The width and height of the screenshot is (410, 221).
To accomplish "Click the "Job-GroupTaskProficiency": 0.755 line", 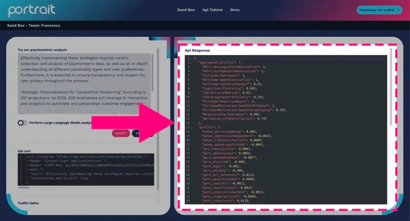I will tap(233, 98).
